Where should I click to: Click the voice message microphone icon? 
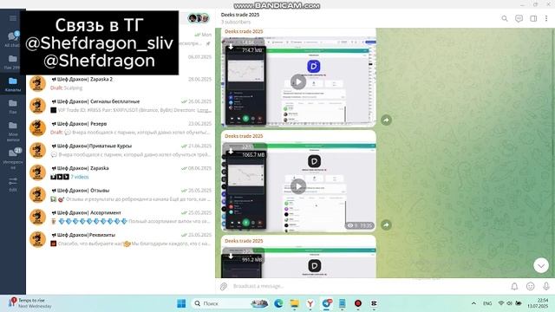point(545,286)
